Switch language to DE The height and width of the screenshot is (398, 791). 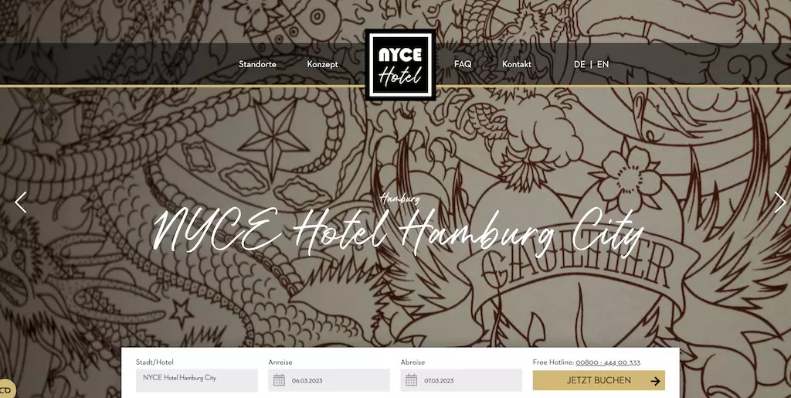coord(579,64)
